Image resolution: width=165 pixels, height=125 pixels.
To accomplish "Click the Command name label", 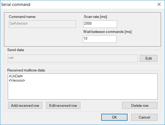I will click(x=22, y=17).
